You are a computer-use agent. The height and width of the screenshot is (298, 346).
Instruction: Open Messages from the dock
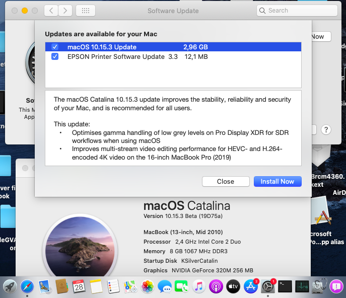tap(165, 286)
